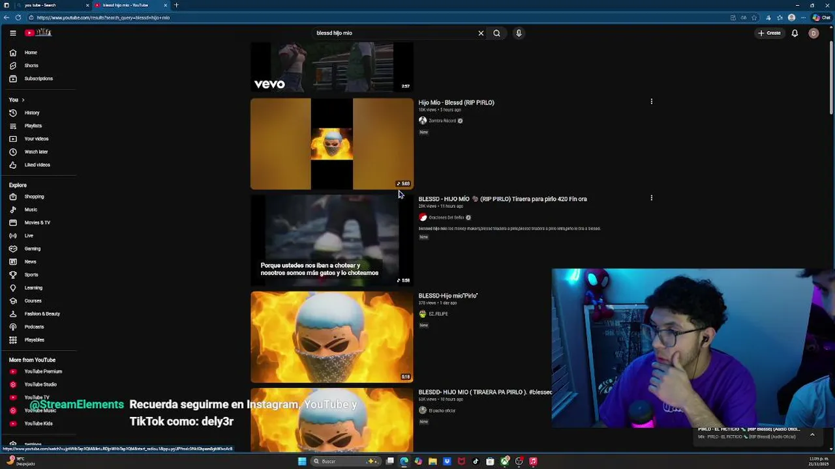Refresh the page in Edge
The height and width of the screenshot is (469, 835).
tap(18, 18)
